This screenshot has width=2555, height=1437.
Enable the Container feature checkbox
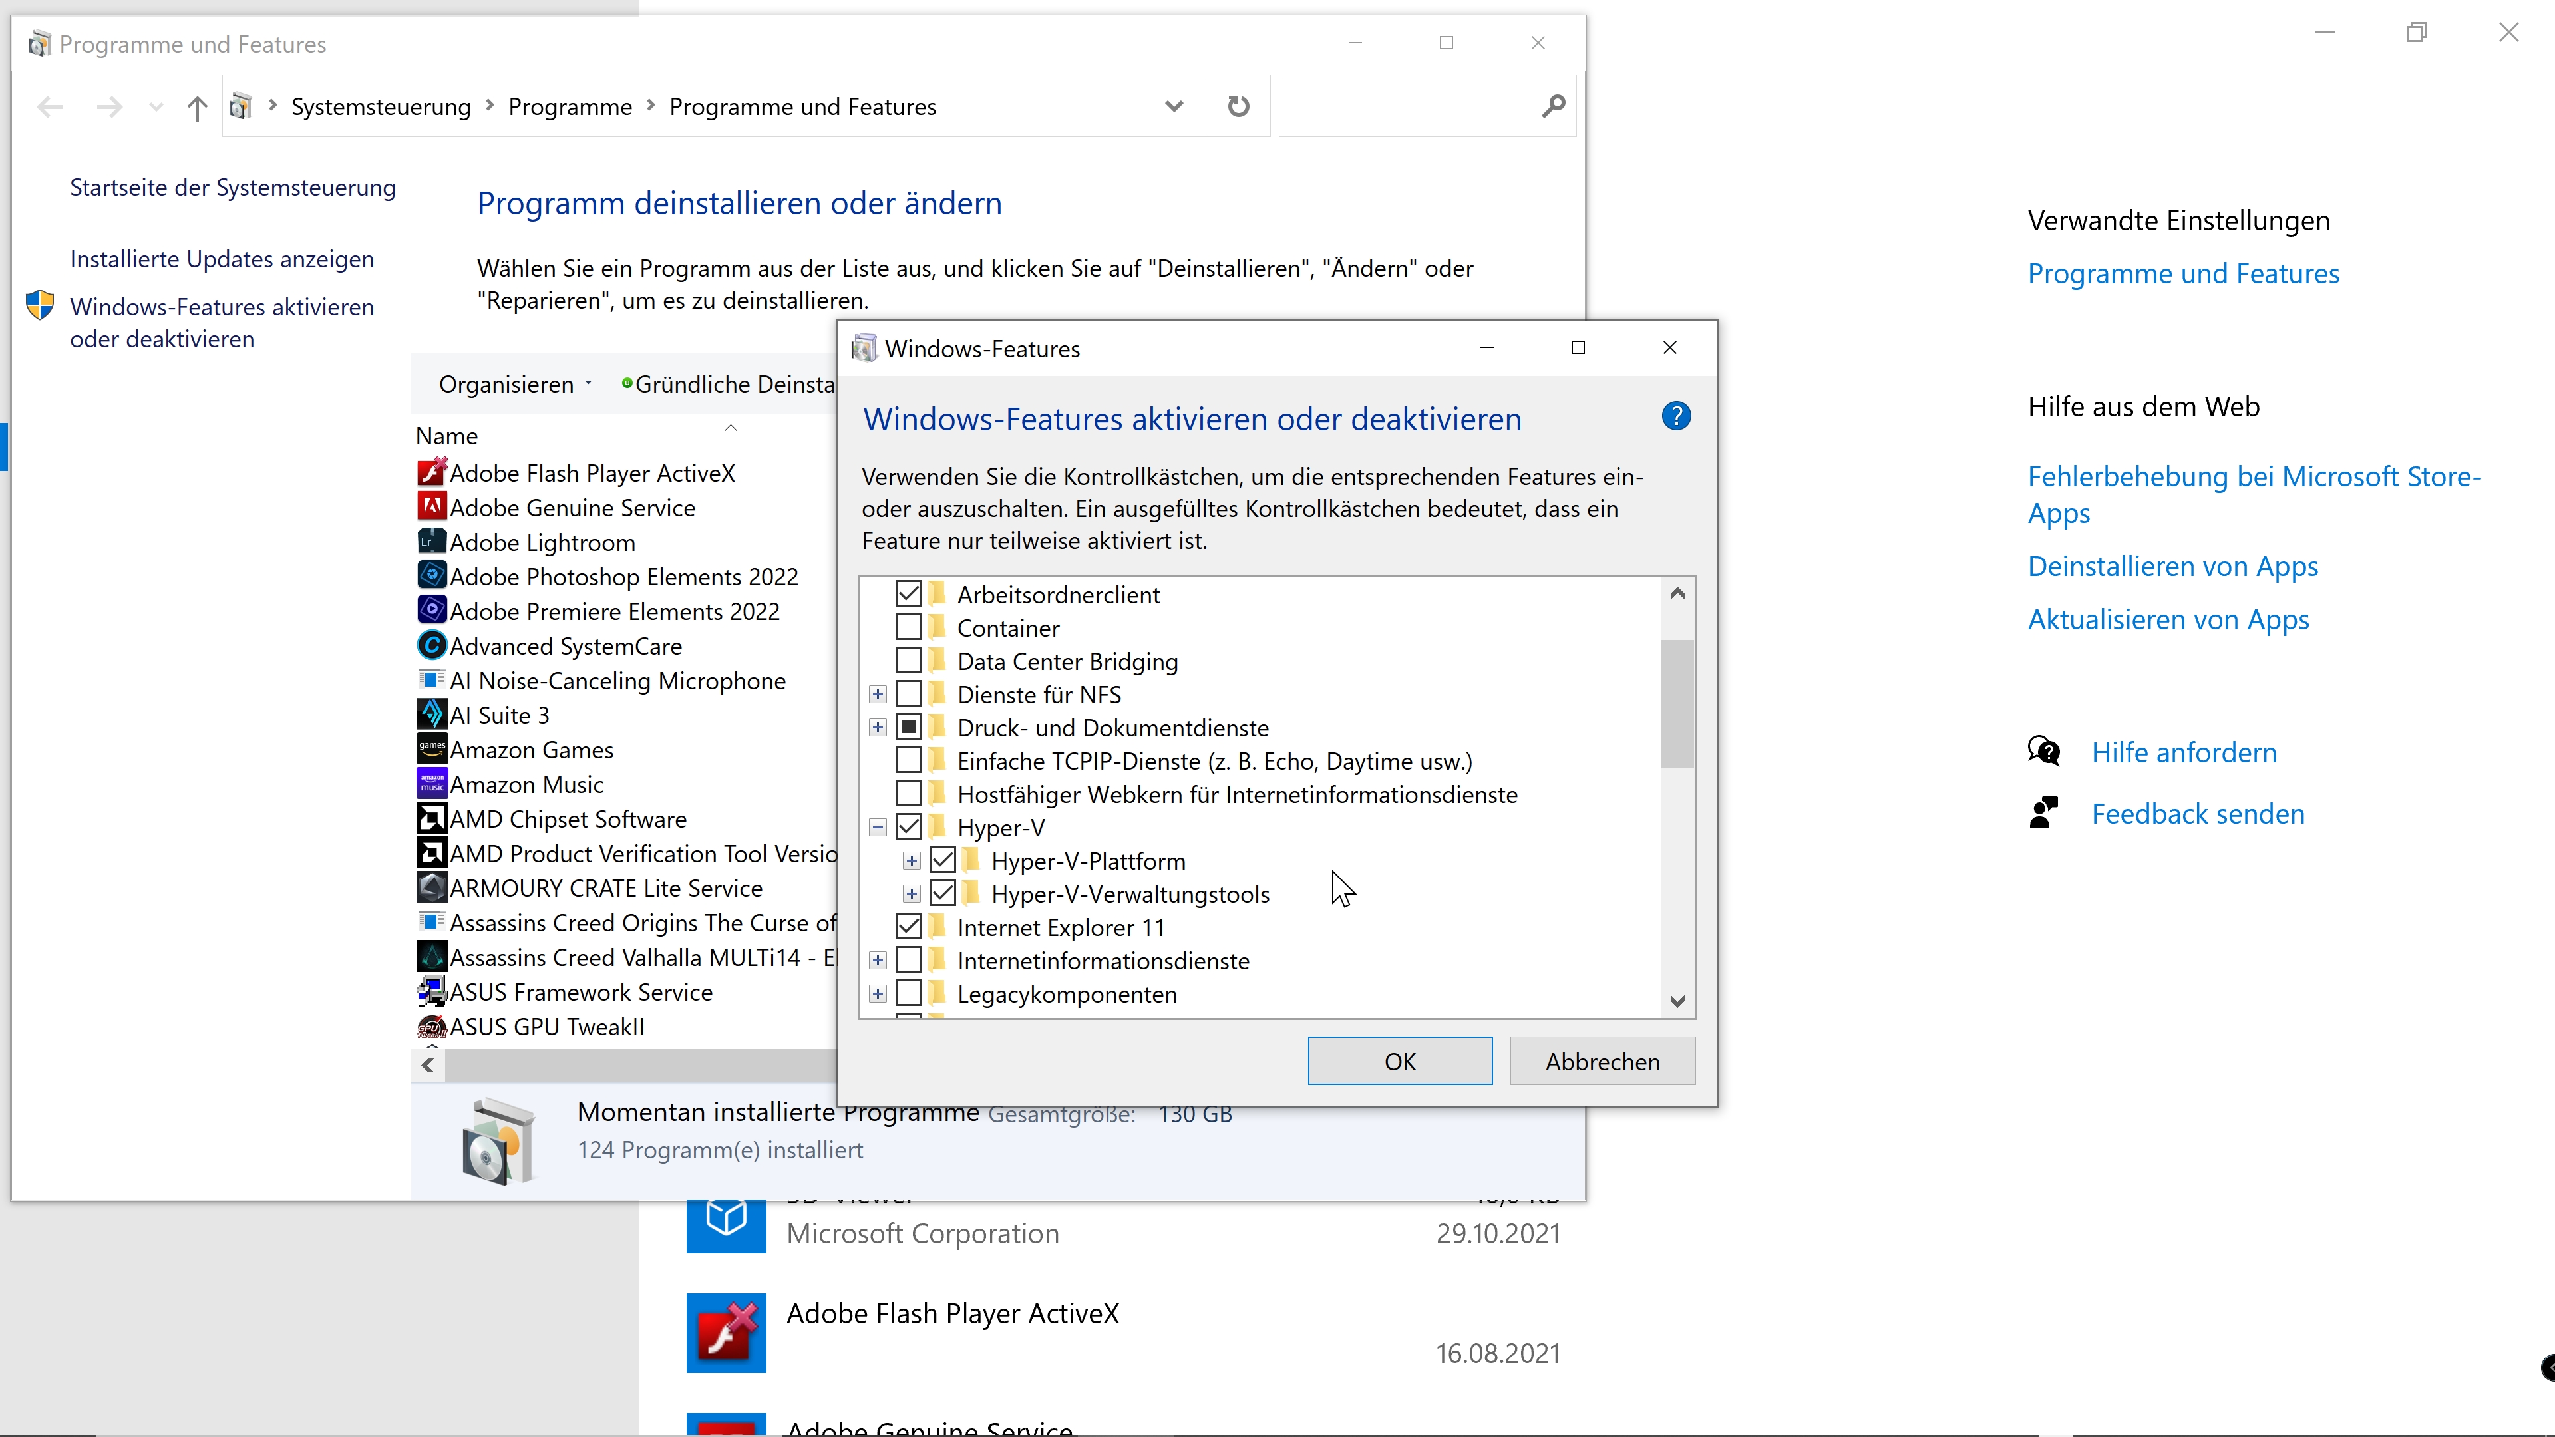tap(908, 628)
